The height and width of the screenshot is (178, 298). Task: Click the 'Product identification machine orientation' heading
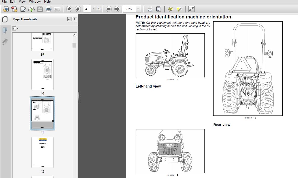pyautogui.click(x=183, y=17)
